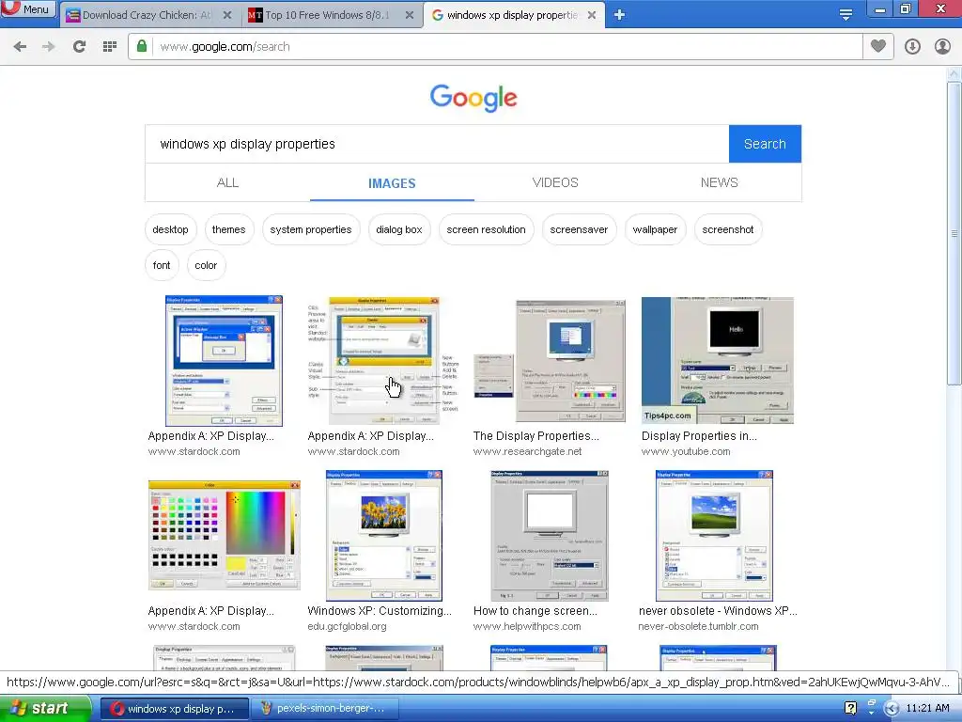Screen dimensions: 962x722
Task: Click the help question tray icon
Action: [850, 709]
